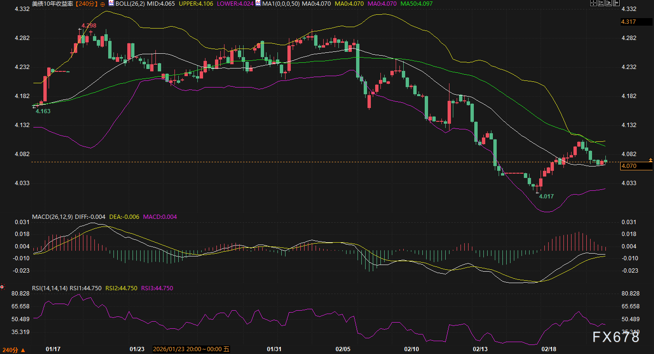Select the MACD(26,12,9) indicator label

pyautogui.click(x=52, y=217)
